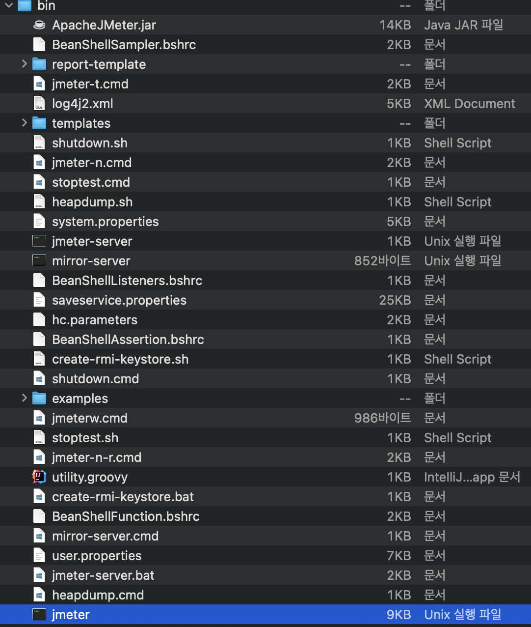Click the heapdump.sh shell script icon

pos(39,202)
